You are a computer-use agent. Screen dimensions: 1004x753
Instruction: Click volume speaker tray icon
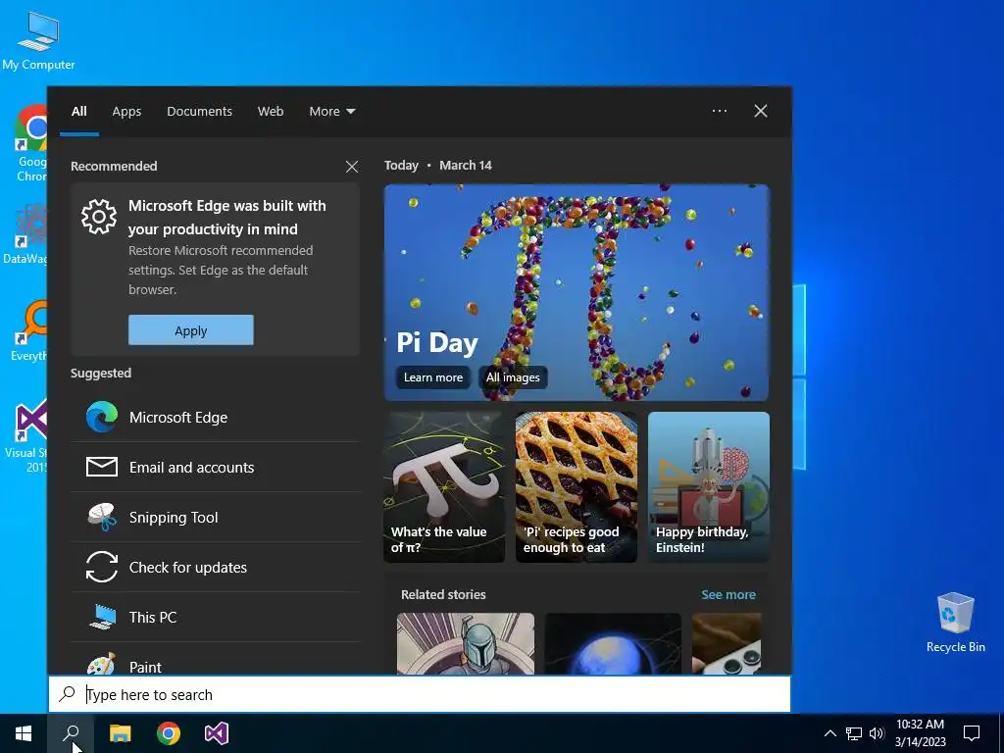877,733
